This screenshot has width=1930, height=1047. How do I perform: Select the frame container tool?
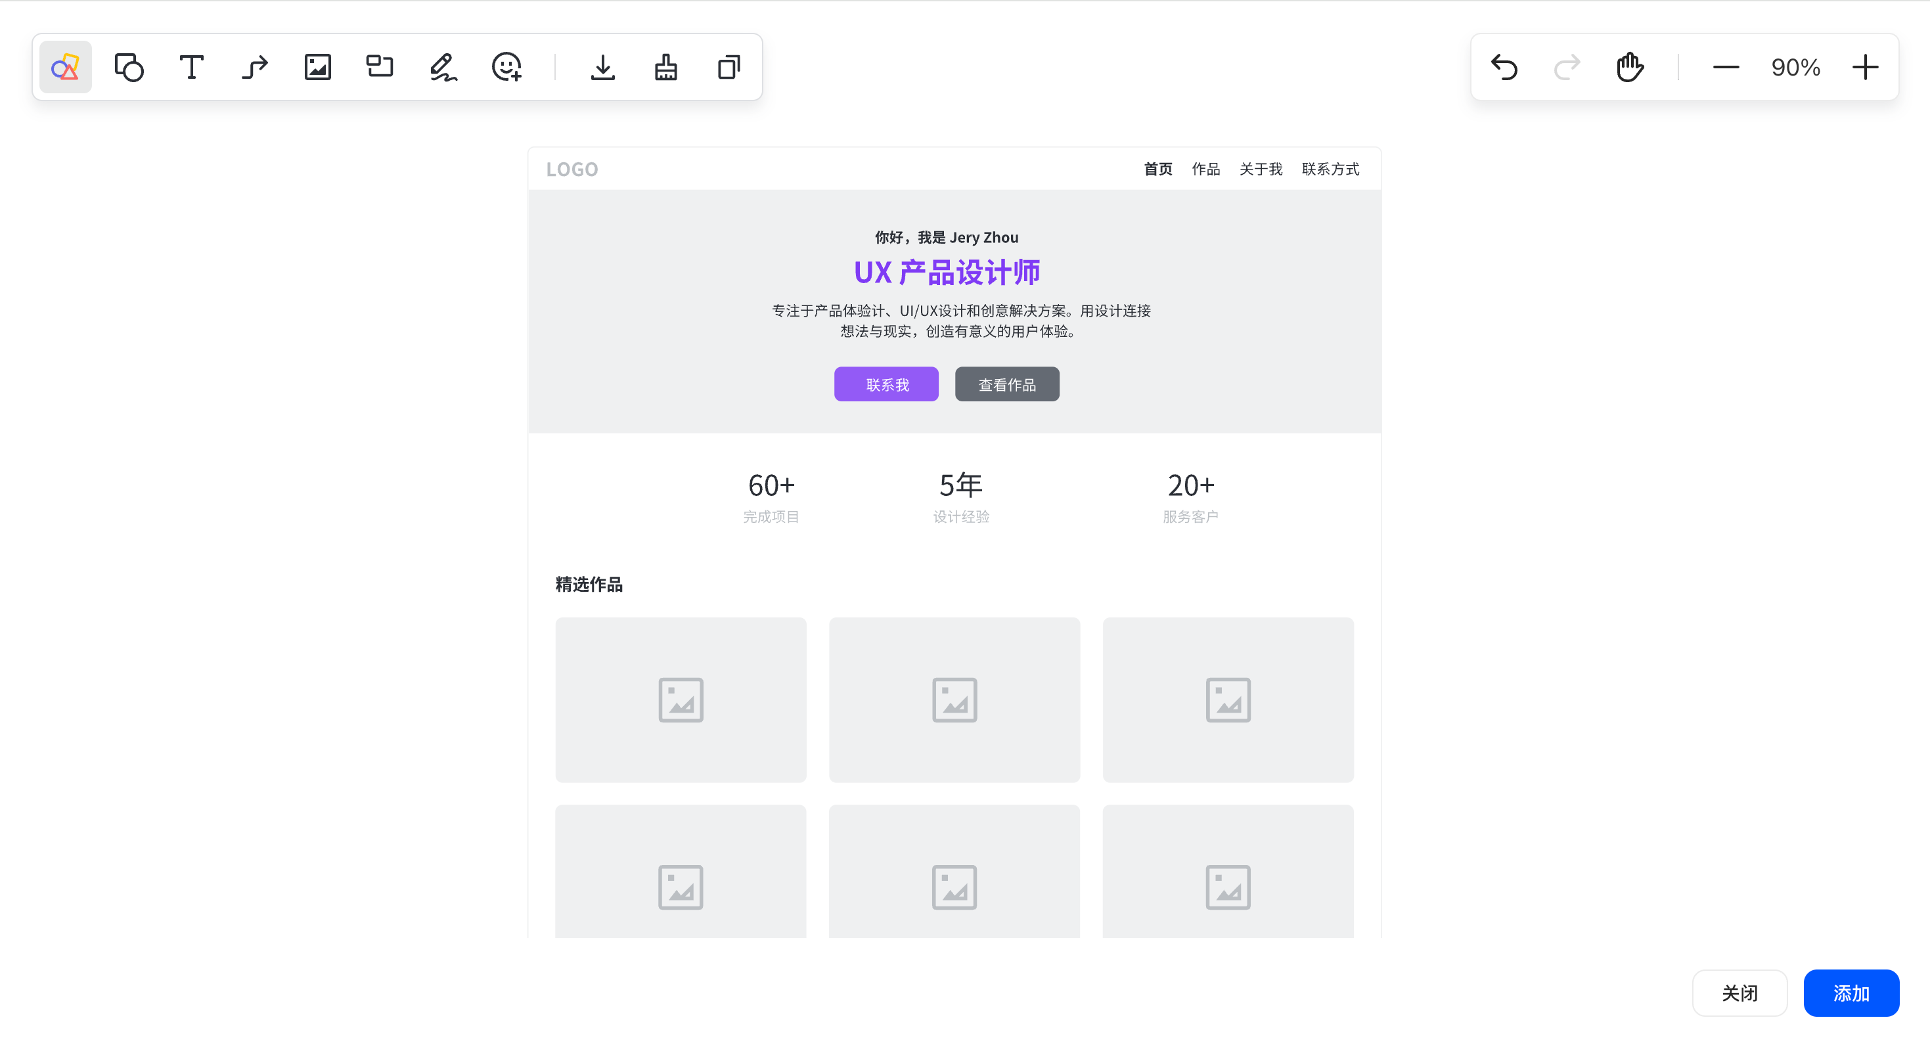coord(380,68)
